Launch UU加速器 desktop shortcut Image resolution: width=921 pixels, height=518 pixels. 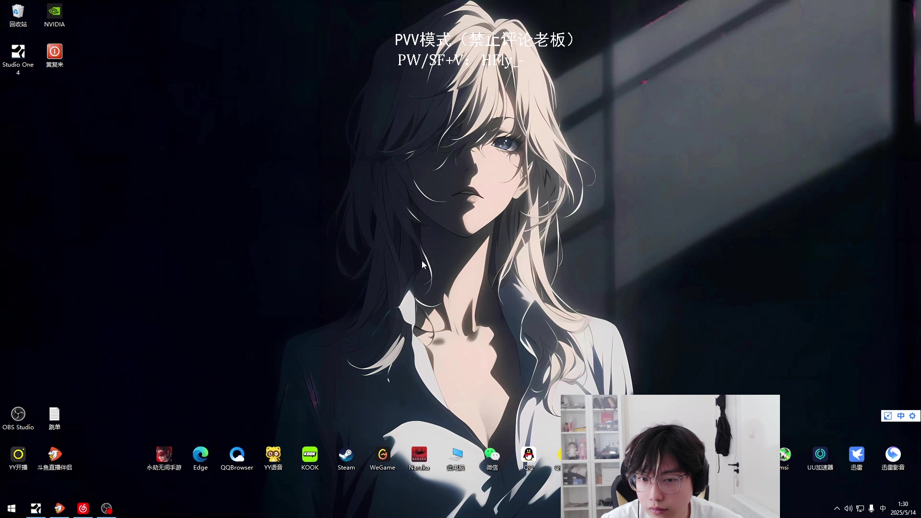[x=820, y=459]
